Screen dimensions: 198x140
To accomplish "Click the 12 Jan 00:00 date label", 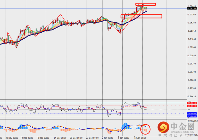I will pyautogui.click(x=141, y=138).
